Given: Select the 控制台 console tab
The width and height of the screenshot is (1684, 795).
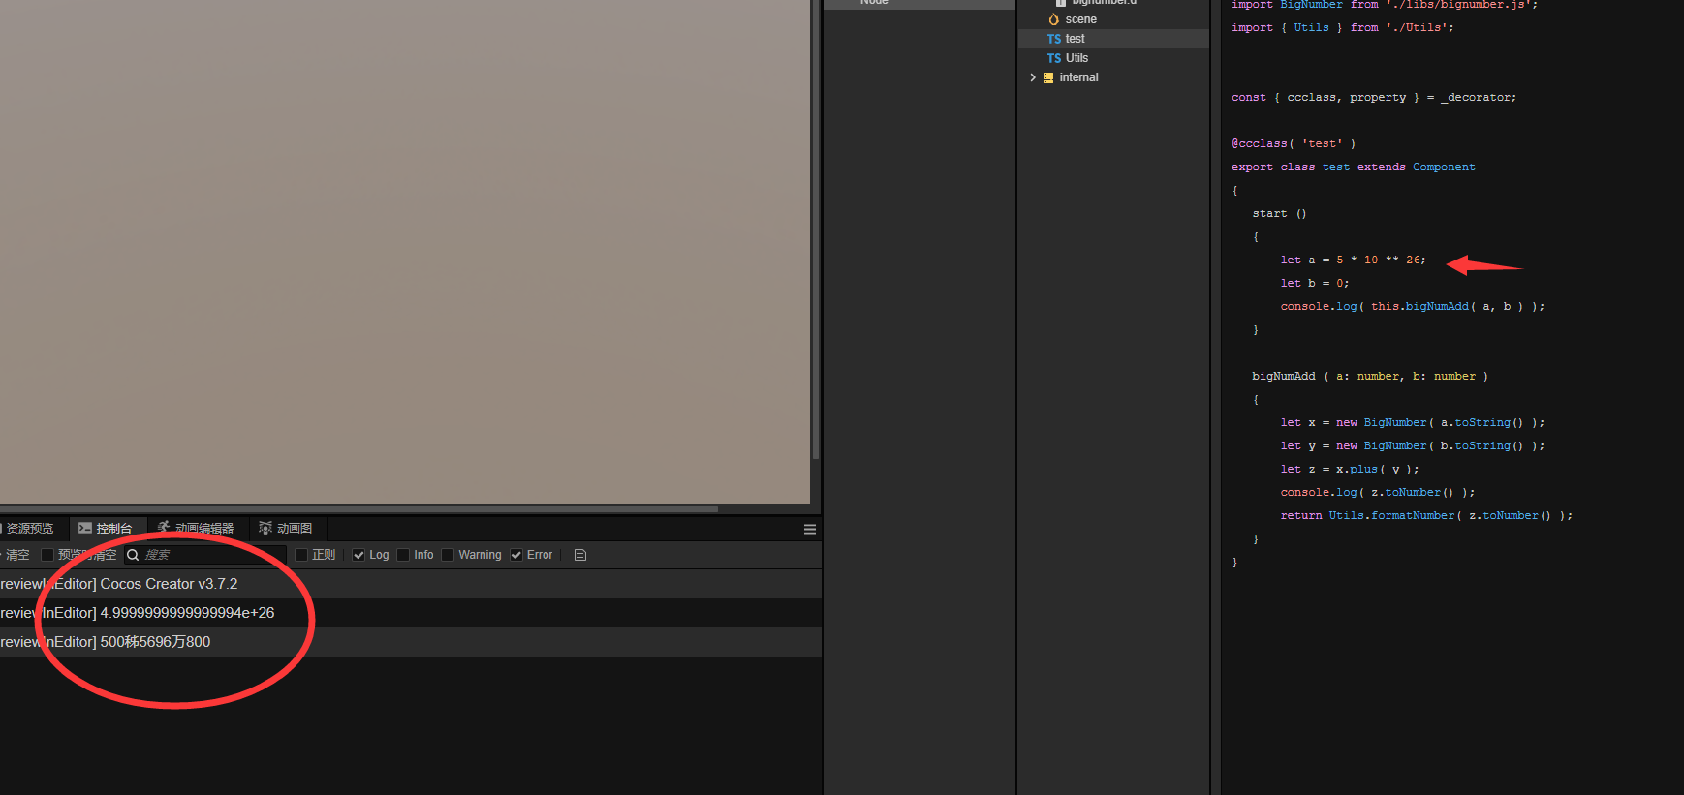Looking at the screenshot, I should pos(106,529).
